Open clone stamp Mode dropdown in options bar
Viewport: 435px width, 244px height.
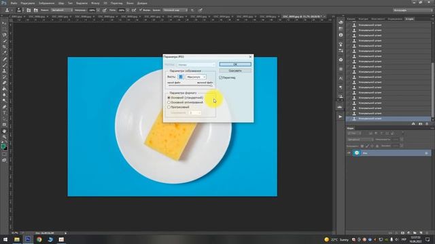[62, 10]
